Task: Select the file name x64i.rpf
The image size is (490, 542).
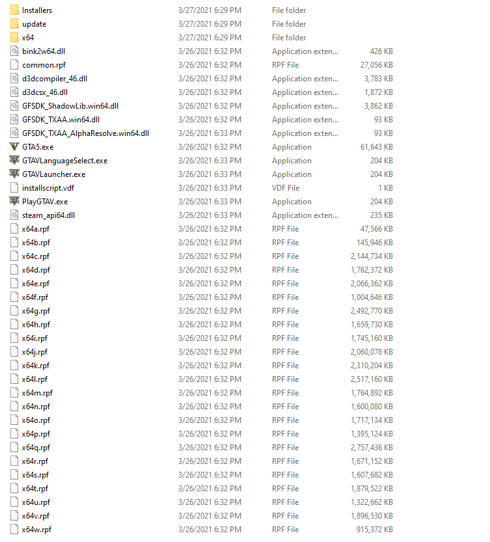Action: pyautogui.click(x=34, y=338)
